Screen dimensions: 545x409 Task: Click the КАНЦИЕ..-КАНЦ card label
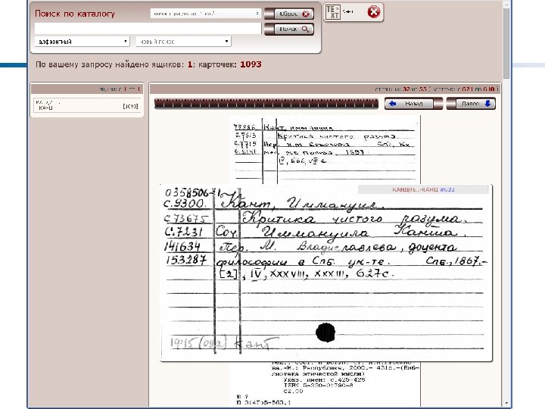[x=423, y=189]
